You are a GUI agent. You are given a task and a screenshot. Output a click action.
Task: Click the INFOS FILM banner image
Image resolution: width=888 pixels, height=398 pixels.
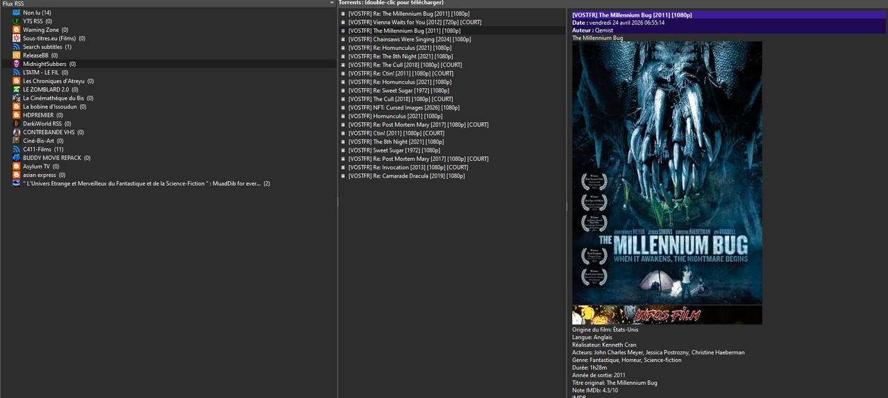click(x=667, y=315)
